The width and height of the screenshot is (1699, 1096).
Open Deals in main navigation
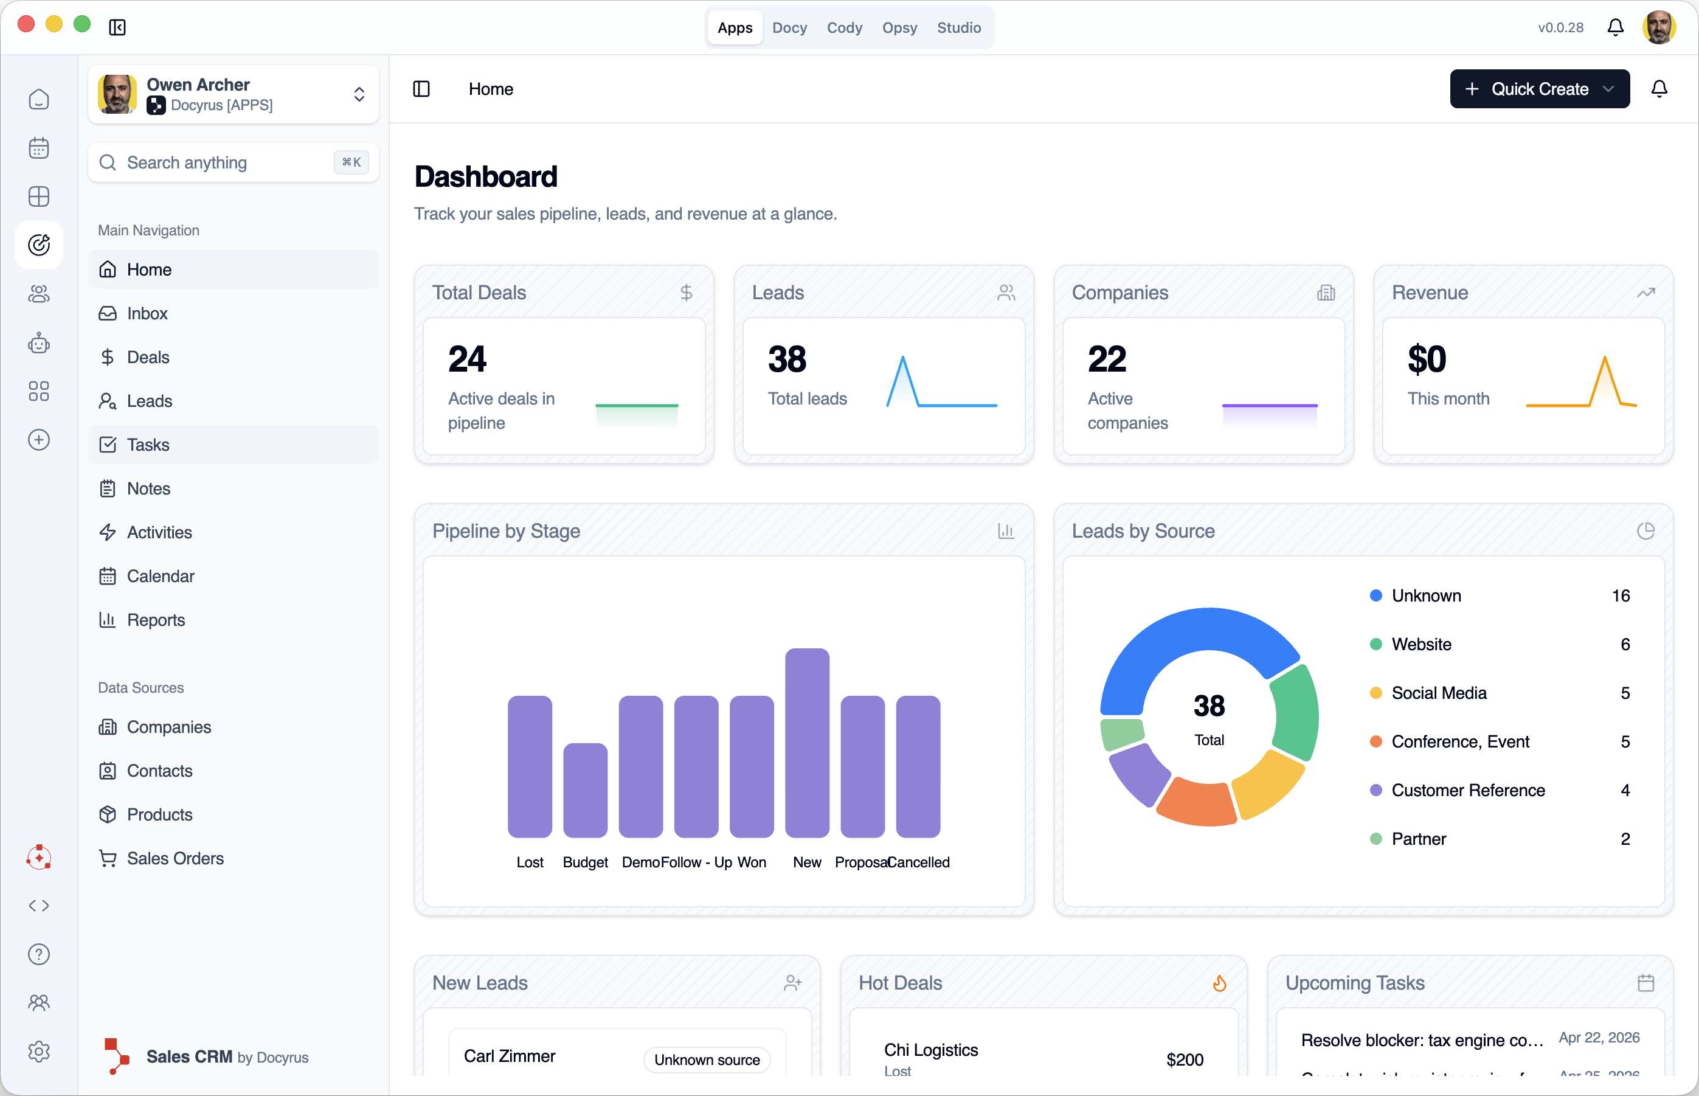[148, 357]
